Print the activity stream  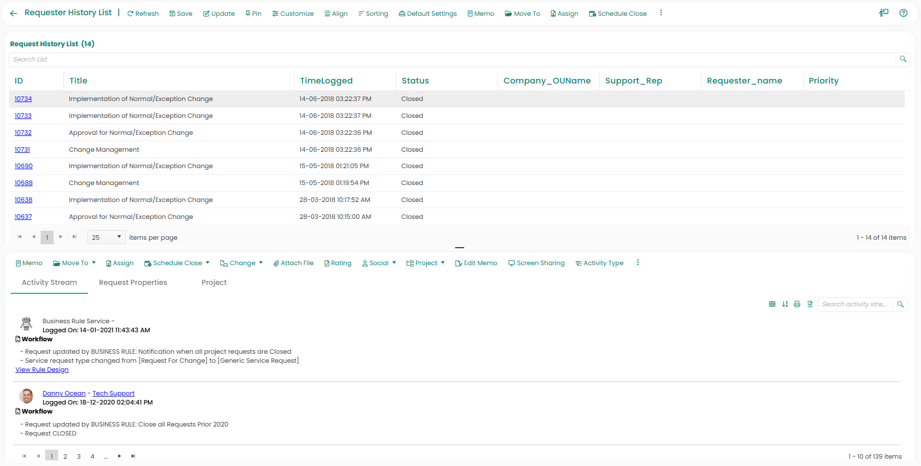point(797,304)
